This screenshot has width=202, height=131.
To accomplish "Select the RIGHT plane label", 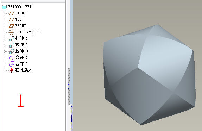I will (x=21, y=13).
